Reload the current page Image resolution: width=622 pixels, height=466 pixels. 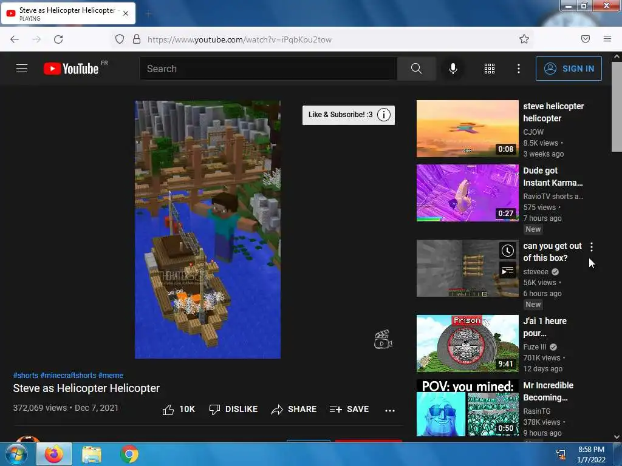pyautogui.click(x=58, y=39)
